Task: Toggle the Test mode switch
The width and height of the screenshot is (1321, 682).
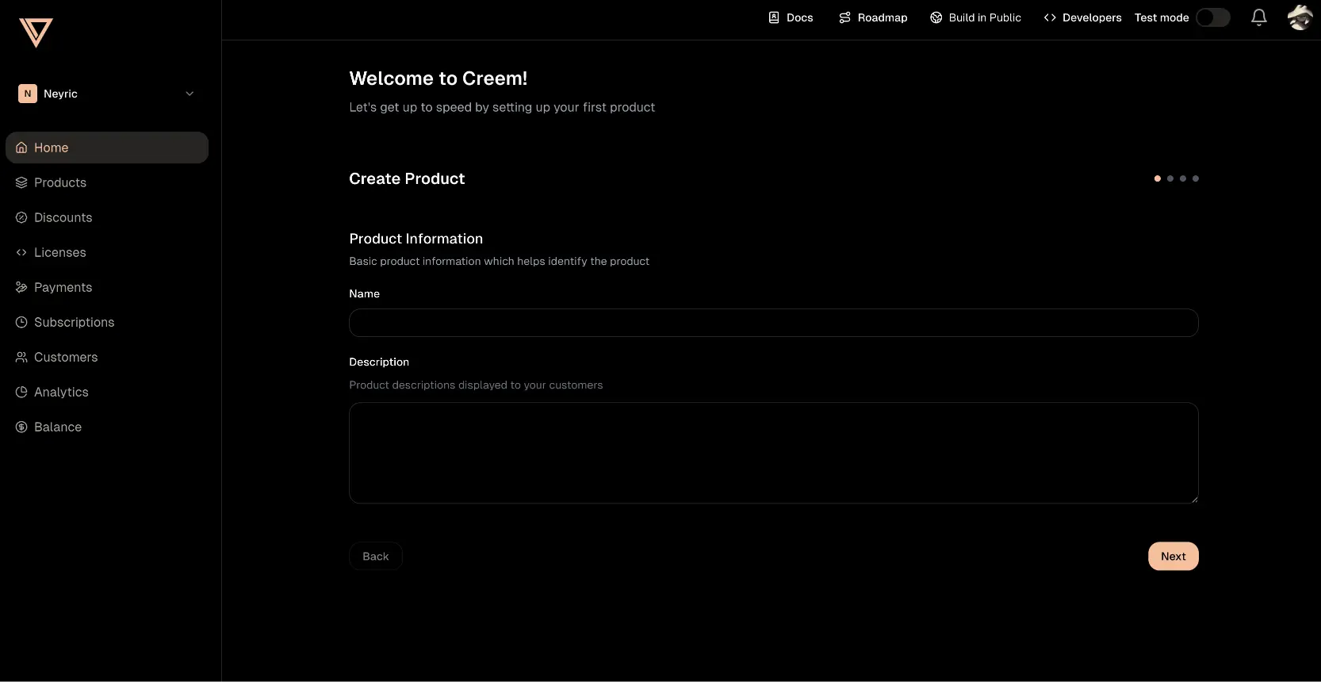Action: point(1212,17)
